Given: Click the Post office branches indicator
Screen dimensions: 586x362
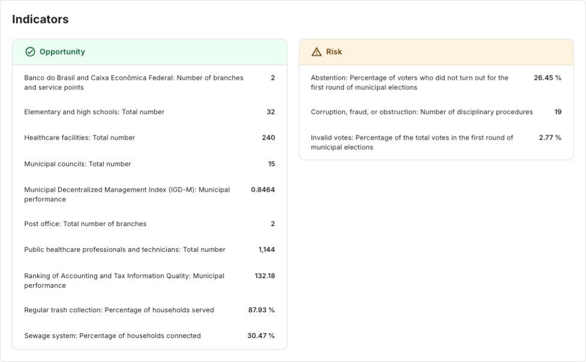Looking at the screenshot, I should pos(85,224).
